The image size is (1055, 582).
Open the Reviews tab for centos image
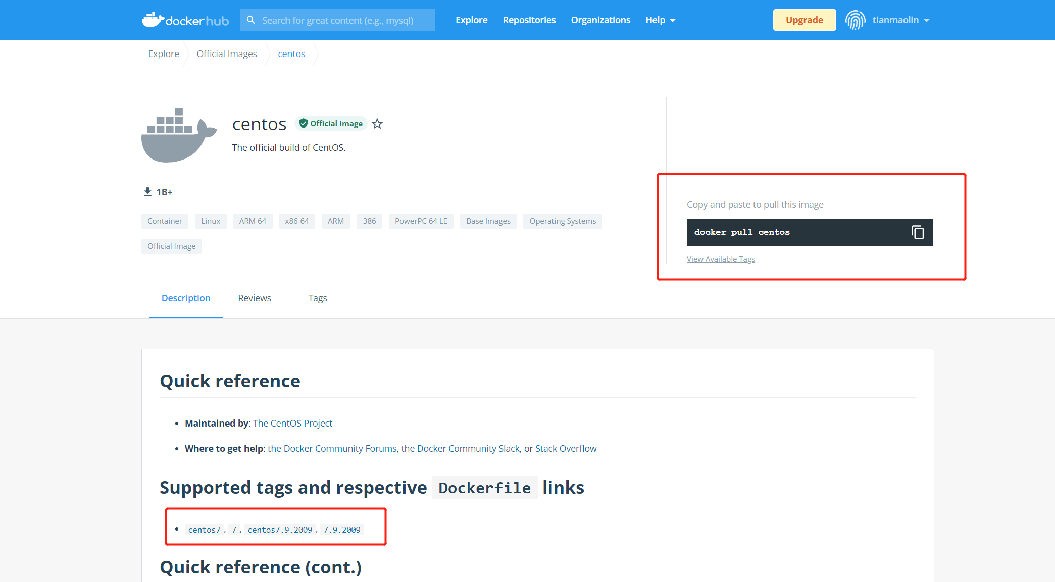[255, 298]
